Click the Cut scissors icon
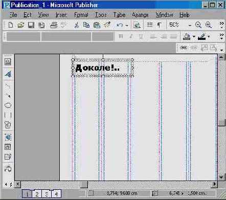 77,25
